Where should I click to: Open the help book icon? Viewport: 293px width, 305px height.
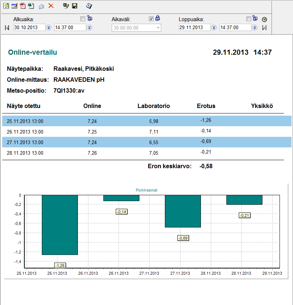89,6
